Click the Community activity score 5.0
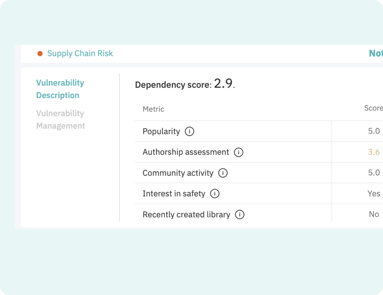The height and width of the screenshot is (295, 383). coord(374,173)
